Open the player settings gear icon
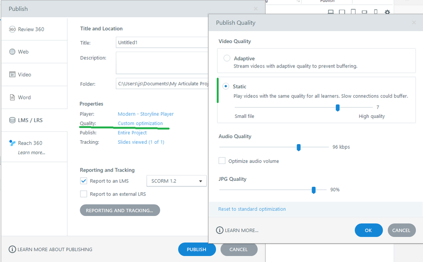 click(x=387, y=12)
